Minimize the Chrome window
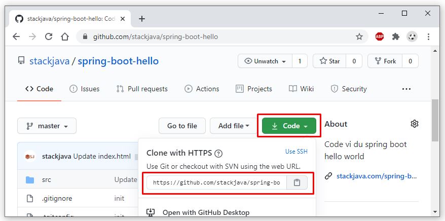Screen dimensions: 445x221 coord(382,13)
